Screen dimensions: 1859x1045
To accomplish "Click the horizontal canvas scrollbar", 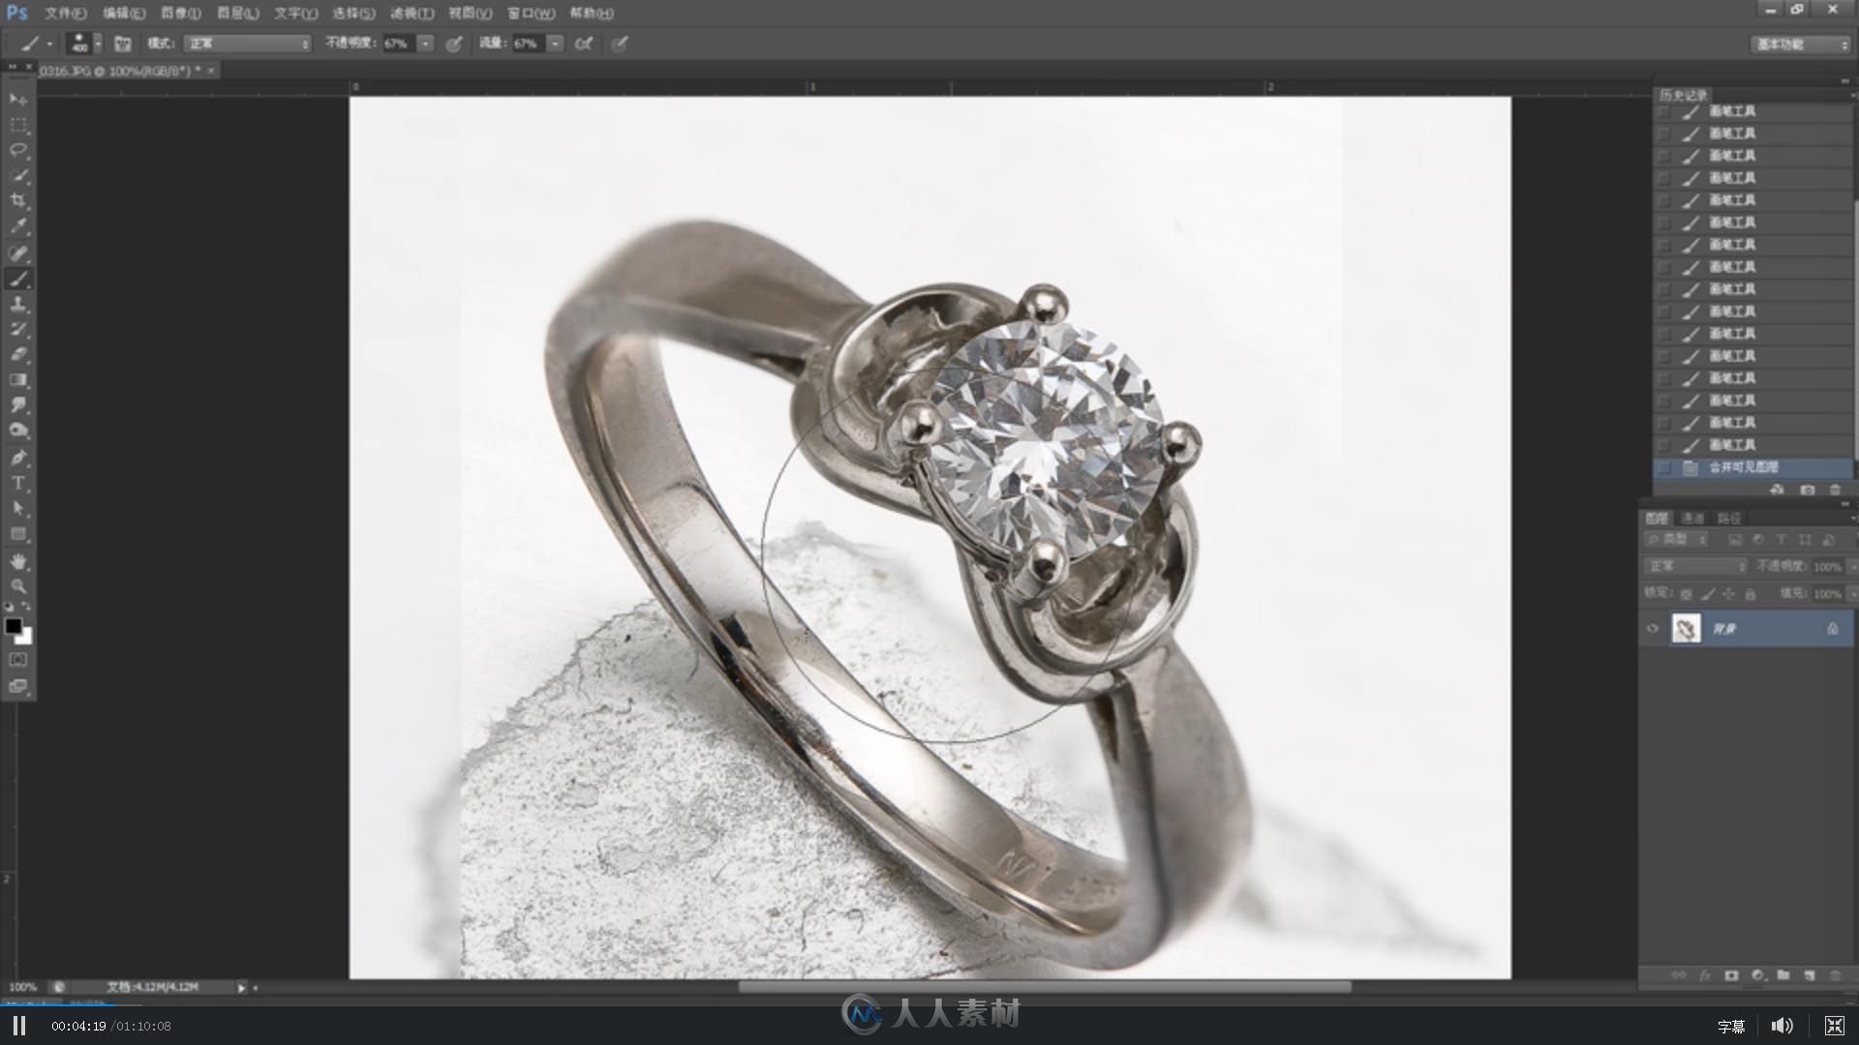I will [x=1044, y=987].
